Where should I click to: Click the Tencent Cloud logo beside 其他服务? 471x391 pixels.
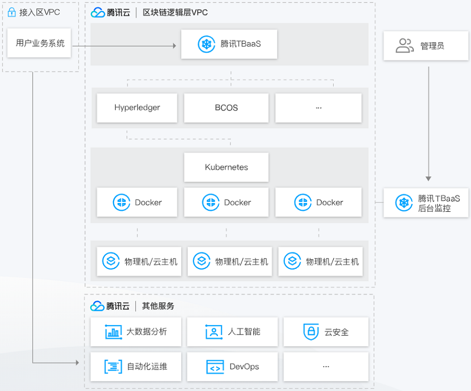tap(98, 306)
